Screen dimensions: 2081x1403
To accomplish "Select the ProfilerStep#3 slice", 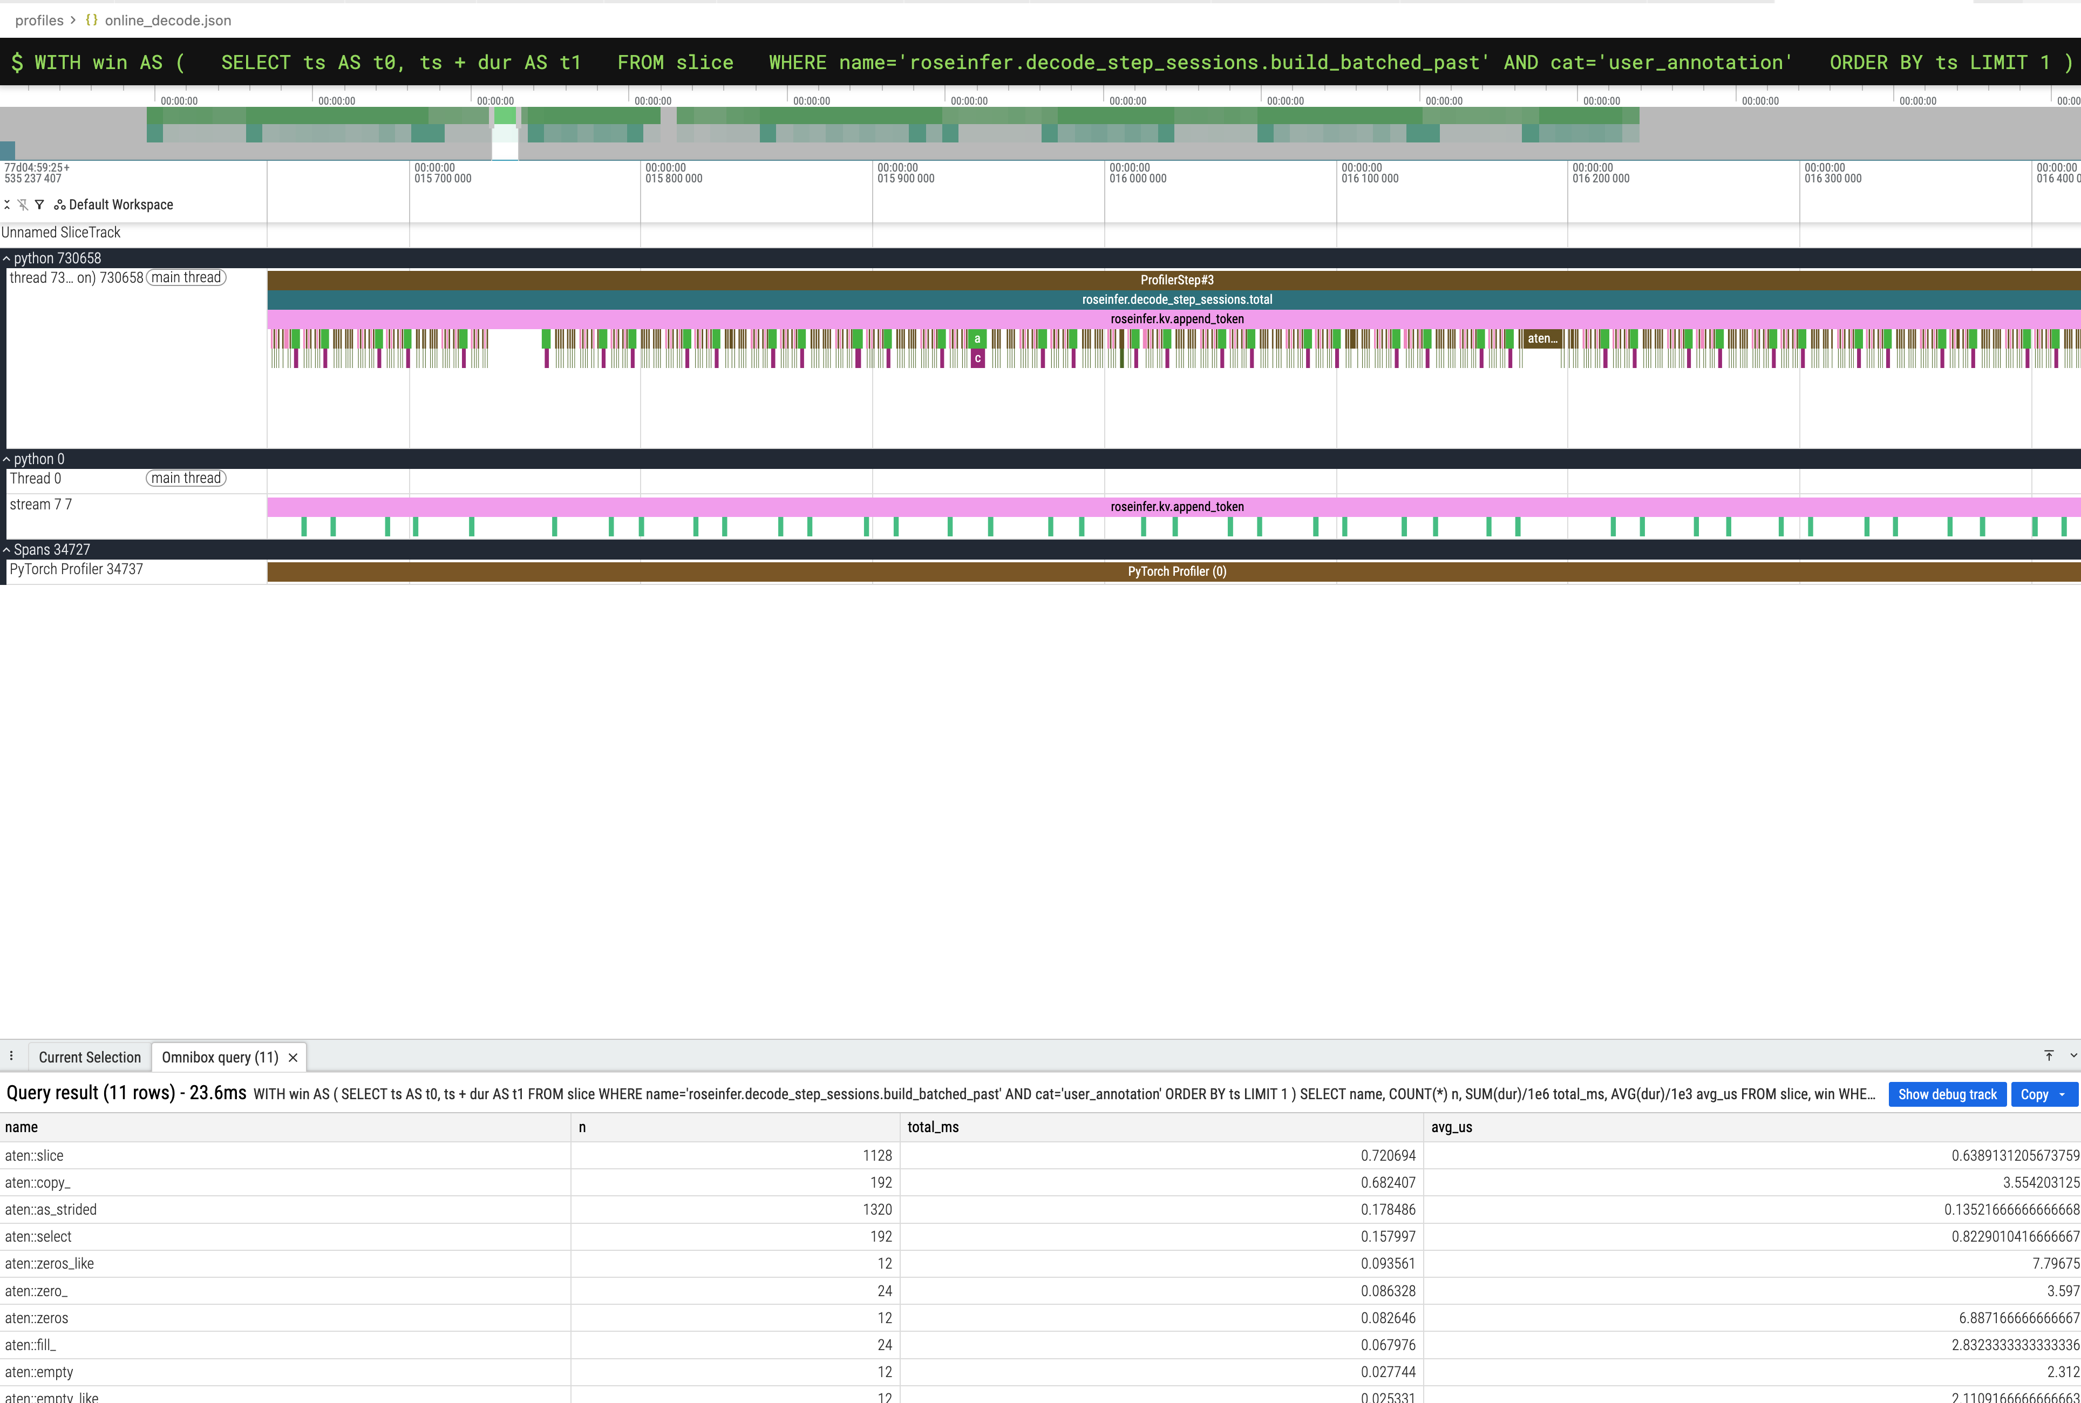I will click(1175, 280).
